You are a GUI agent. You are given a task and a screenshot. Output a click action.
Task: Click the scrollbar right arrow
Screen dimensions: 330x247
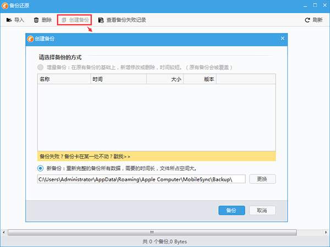[x=326, y=232]
